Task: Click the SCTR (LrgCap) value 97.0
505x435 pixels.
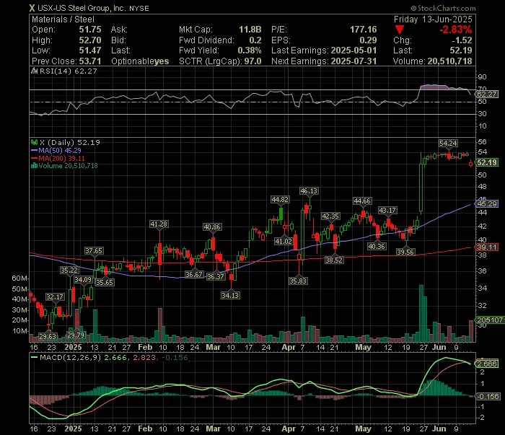Action: click(252, 61)
